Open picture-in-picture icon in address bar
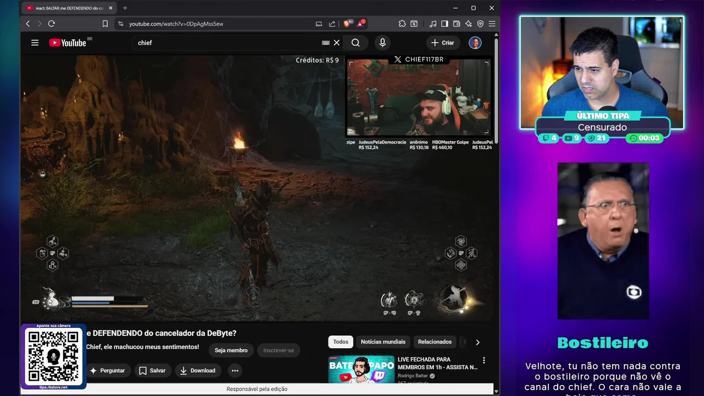 (x=318, y=24)
